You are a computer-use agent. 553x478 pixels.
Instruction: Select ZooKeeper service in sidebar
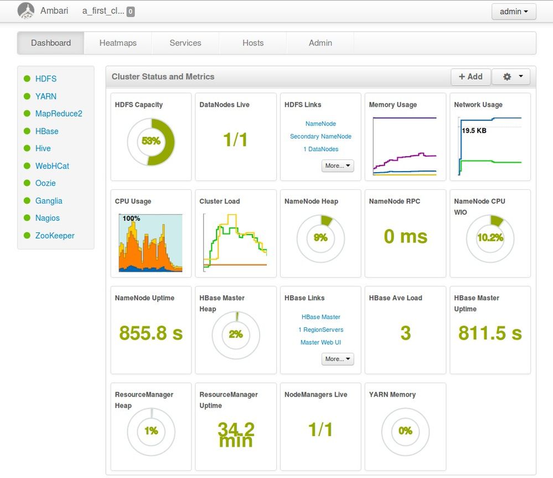click(x=55, y=236)
